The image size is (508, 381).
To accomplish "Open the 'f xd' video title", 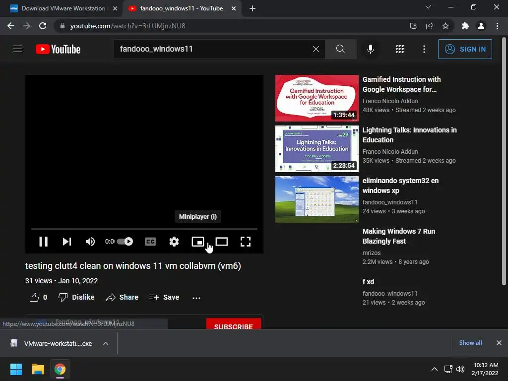I will point(369,282).
